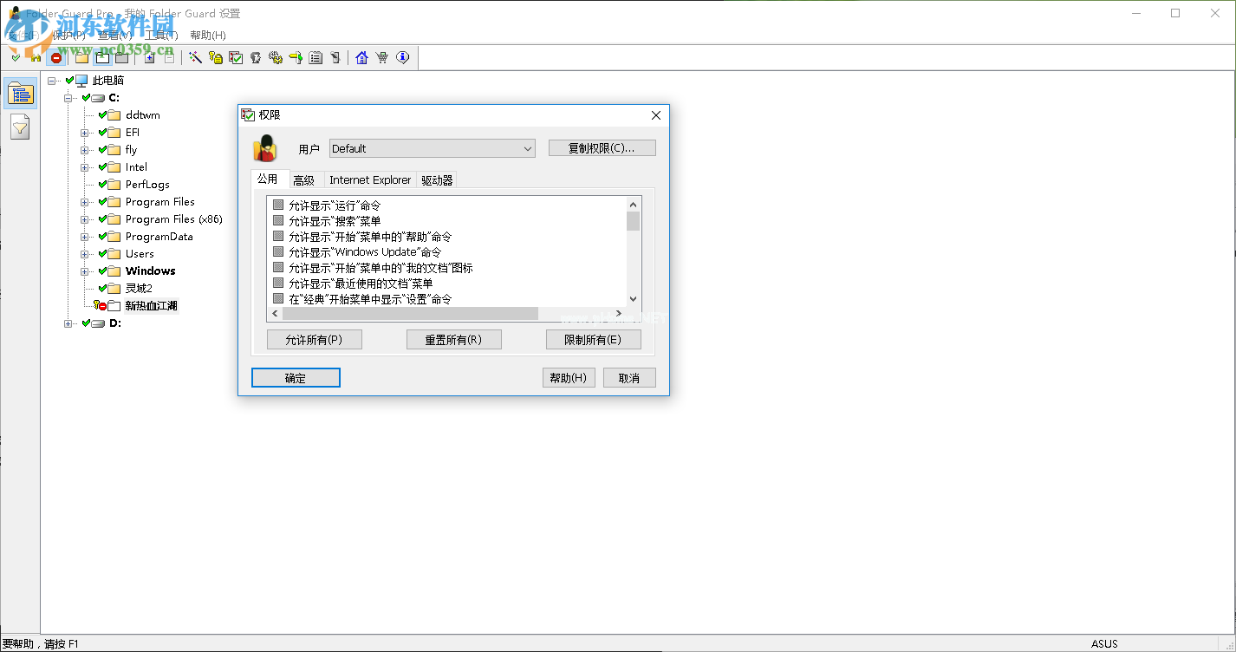Click the settings gears icon in the toolbar

click(276, 58)
